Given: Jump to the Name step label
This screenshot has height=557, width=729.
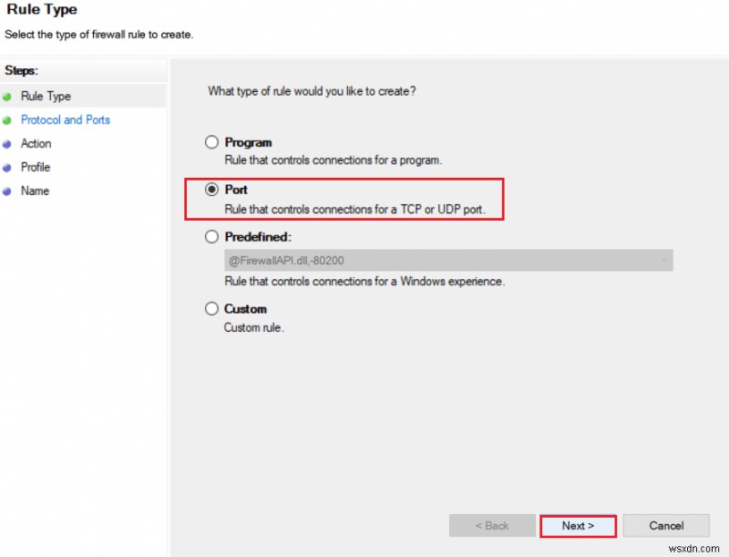Looking at the screenshot, I should pos(35,191).
